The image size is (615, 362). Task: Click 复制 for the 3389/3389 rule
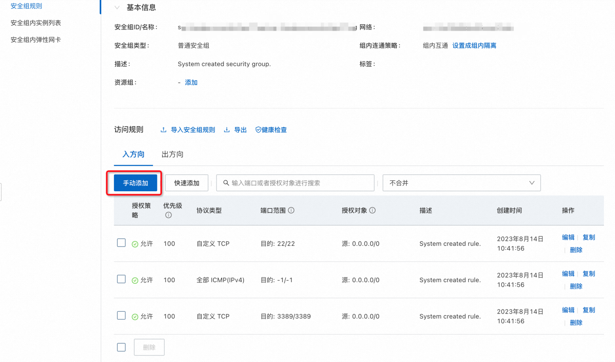pos(589,310)
